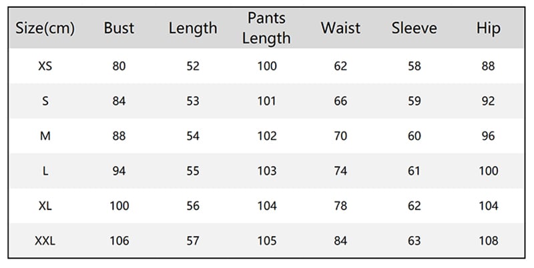Click the Sleeve column header
Image resolution: width=534 pixels, height=268 pixels.
coord(414,28)
